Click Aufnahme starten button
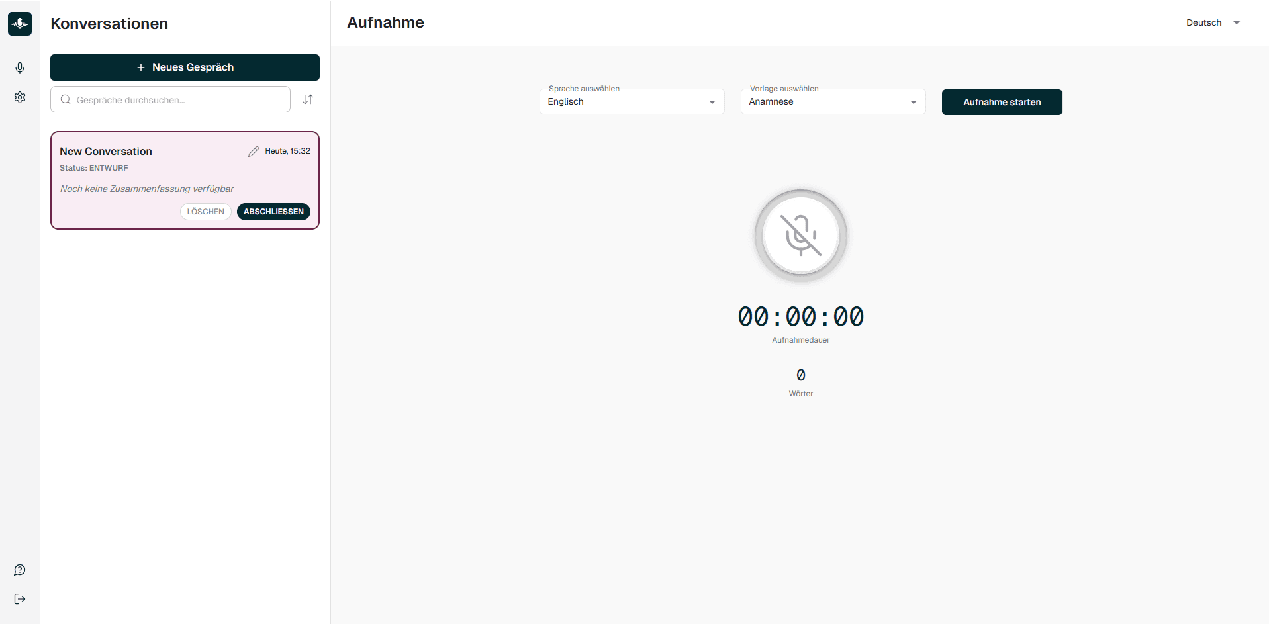The width and height of the screenshot is (1269, 624). click(x=1002, y=102)
